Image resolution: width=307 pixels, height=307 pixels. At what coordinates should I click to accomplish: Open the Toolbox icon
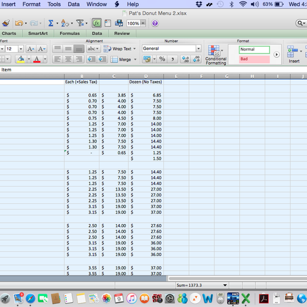(x=107, y=23)
